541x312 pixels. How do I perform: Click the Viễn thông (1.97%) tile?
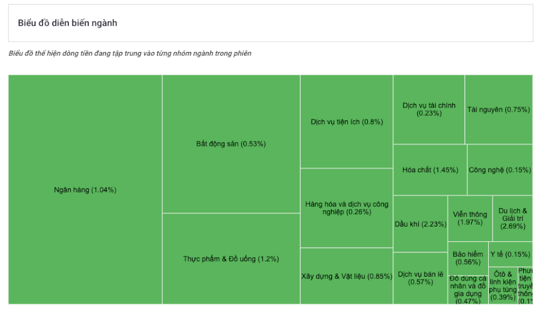[470, 218]
